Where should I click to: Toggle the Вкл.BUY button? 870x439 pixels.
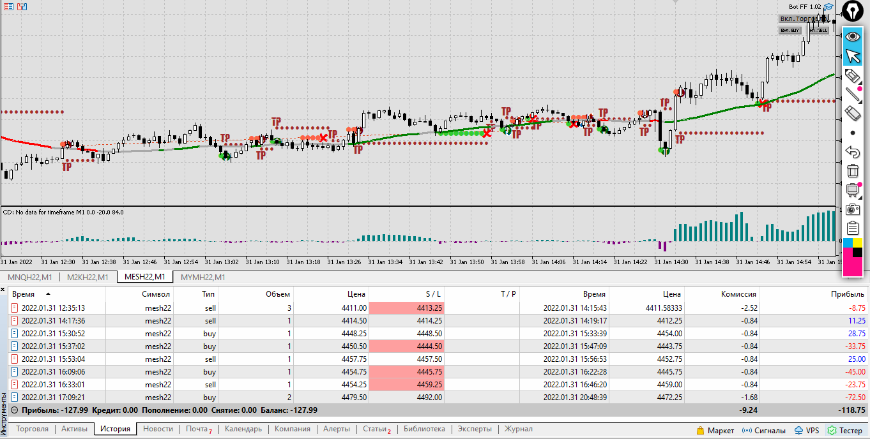click(x=790, y=30)
